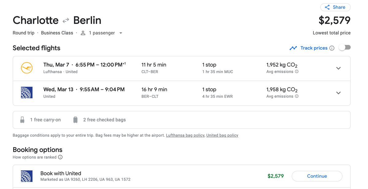The width and height of the screenshot is (368, 189).
Task: Click the Round trip label
Action: click(x=23, y=33)
